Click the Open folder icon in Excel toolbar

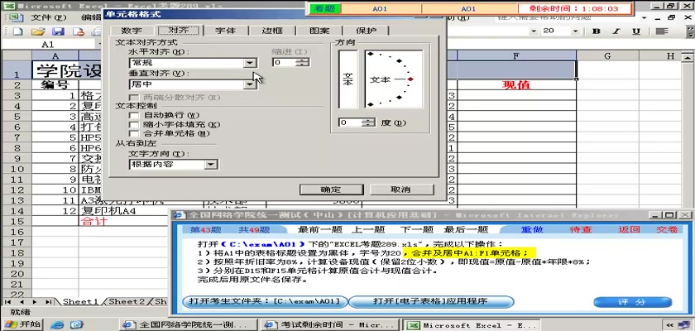(39, 31)
